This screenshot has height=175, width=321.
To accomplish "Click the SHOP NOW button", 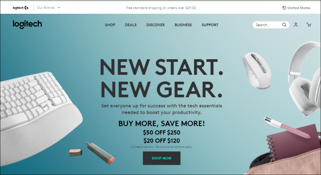I will click(162, 158).
